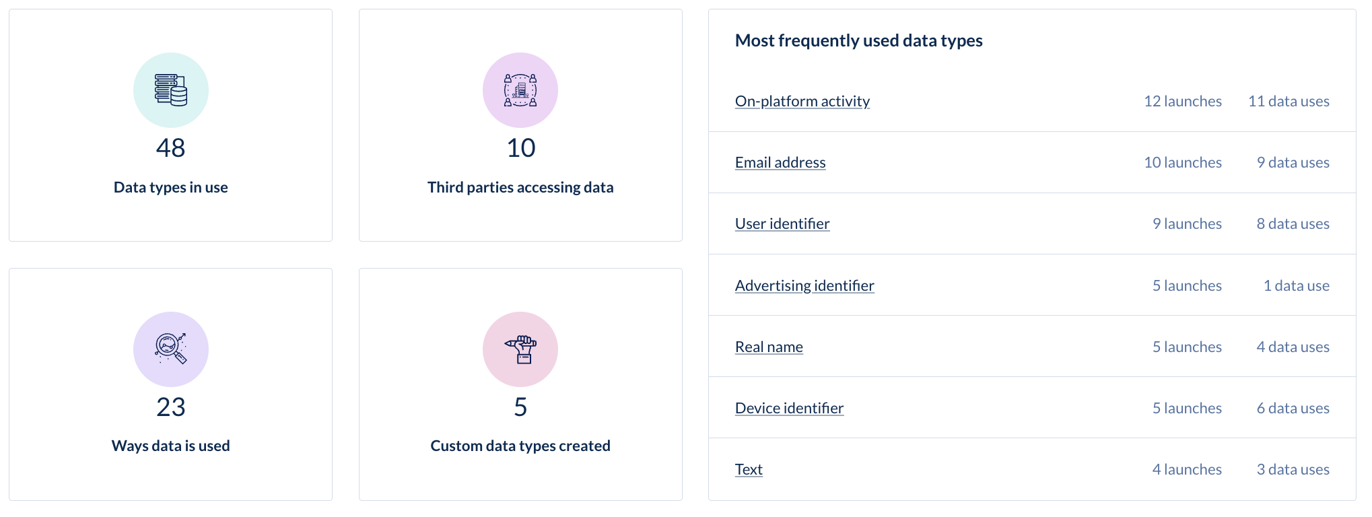The width and height of the screenshot is (1372, 517).
Task: Select the User identifier link
Action: click(782, 223)
